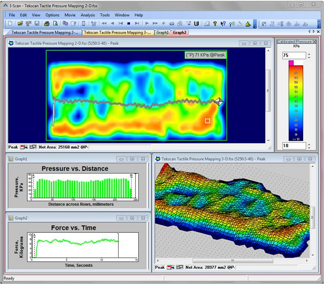Increase lower pressure limit stepper
The width and height of the screenshot is (324, 284).
coord(309,144)
